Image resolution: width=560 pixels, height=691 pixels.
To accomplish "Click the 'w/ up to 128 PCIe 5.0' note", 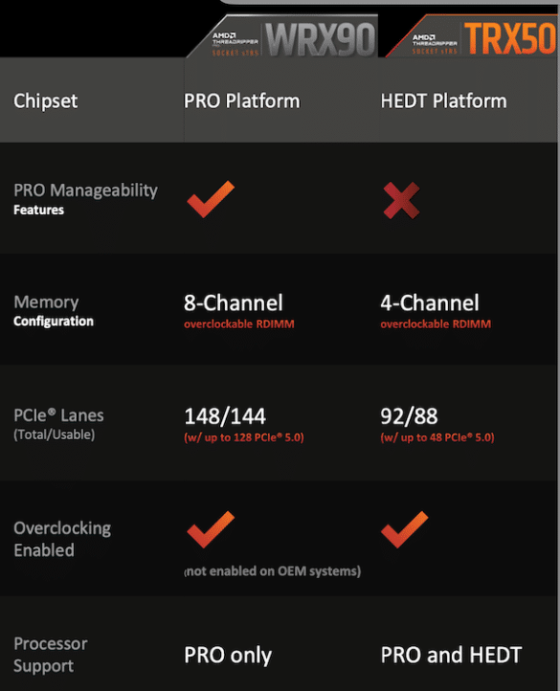I will click(x=244, y=437).
